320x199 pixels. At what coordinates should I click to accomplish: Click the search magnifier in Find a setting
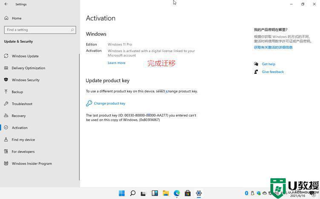pyautogui.click(x=72, y=30)
